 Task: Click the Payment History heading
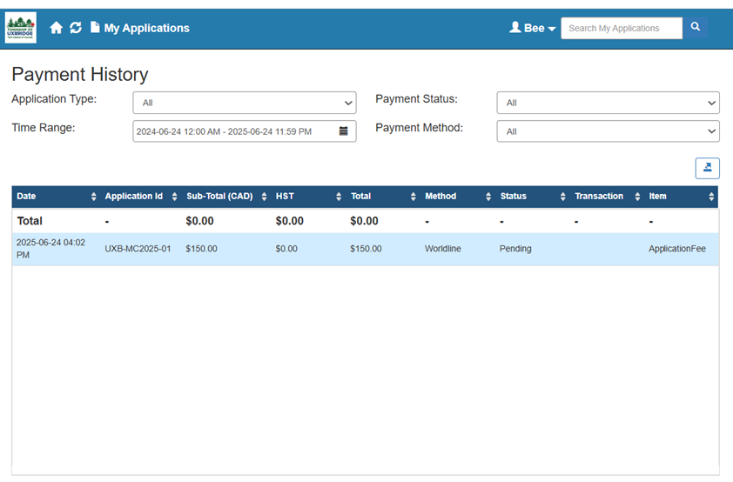pyautogui.click(x=80, y=74)
